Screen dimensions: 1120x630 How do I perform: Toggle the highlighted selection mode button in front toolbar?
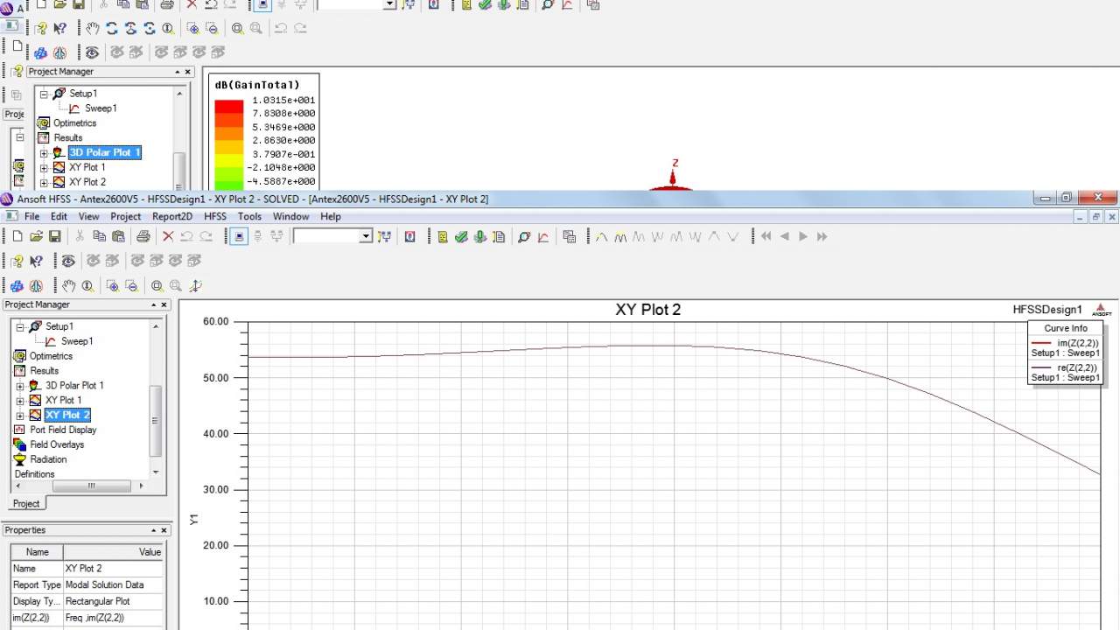[x=239, y=236]
